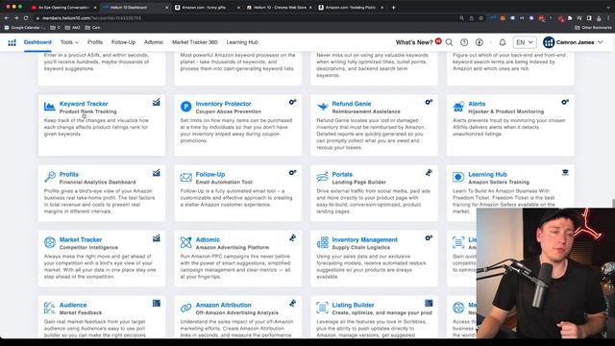
Task: Click the Keyword Tracker chart icon
Action: coord(49,107)
